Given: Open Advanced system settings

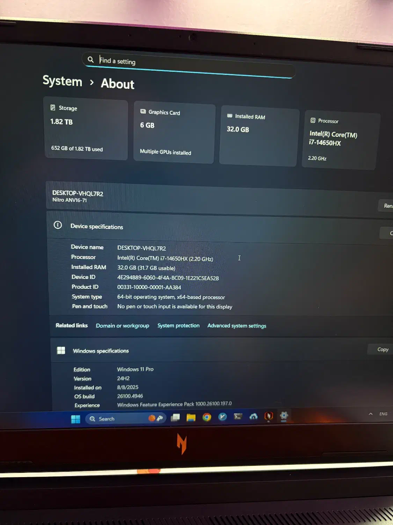Looking at the screenshot, I should pos(237,325).
